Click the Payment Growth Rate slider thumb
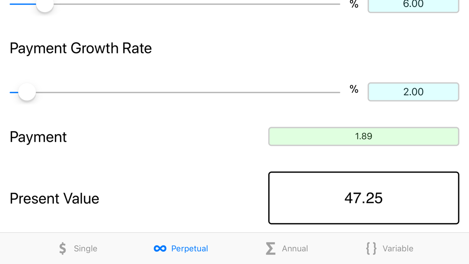Viewport: 469px width, 264px height. (x=27, y=92)
